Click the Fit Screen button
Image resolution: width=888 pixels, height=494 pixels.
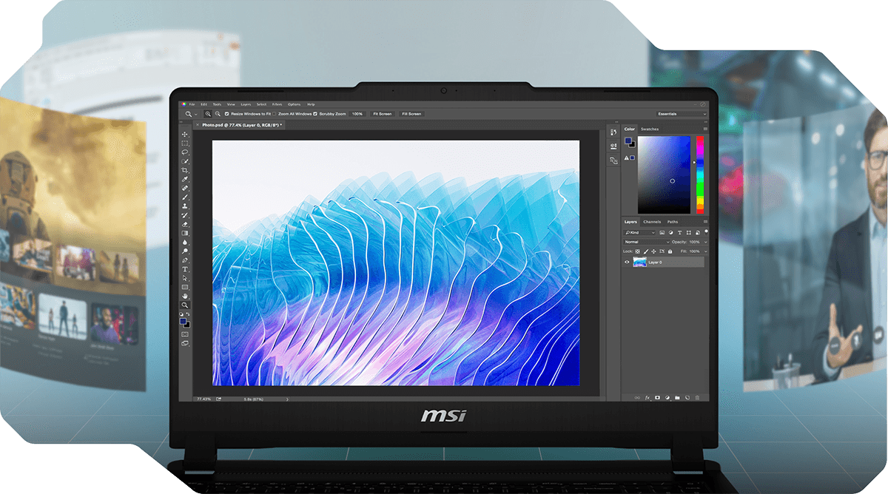(x=383, y=114)
